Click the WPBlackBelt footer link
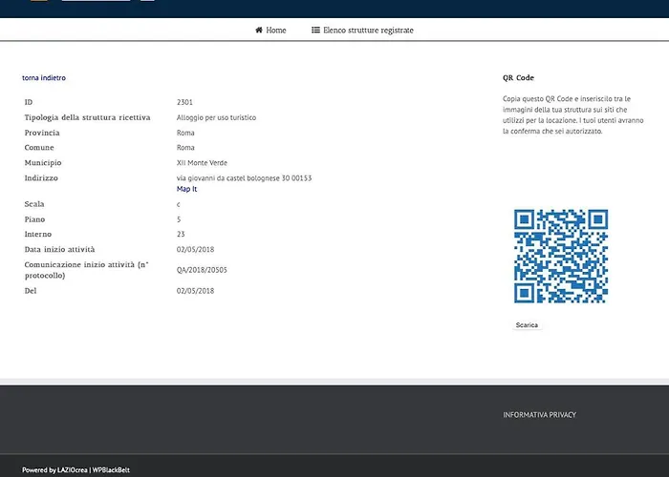 point(112,470)
